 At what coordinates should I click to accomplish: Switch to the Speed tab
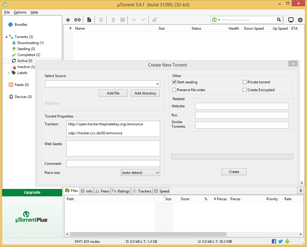tap(161, 191)
